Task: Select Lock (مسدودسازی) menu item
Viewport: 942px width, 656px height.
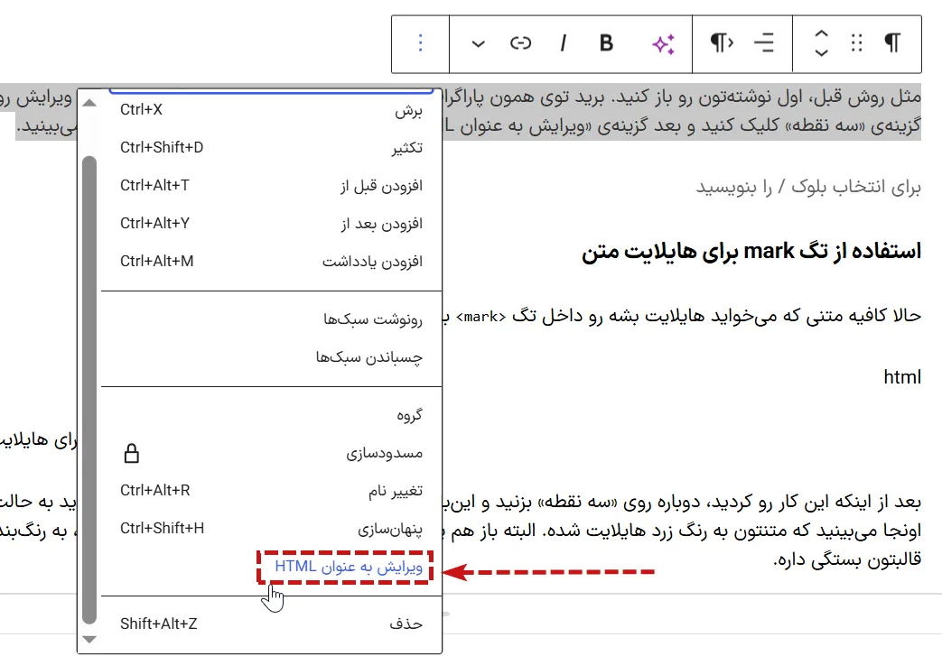Action: [x=272, y=453]
